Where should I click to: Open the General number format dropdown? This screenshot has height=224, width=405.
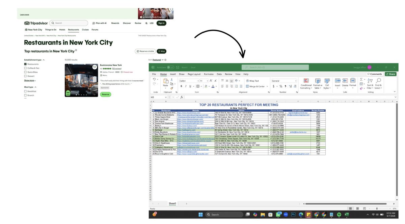pyautogui.click(x=296, y=81)
